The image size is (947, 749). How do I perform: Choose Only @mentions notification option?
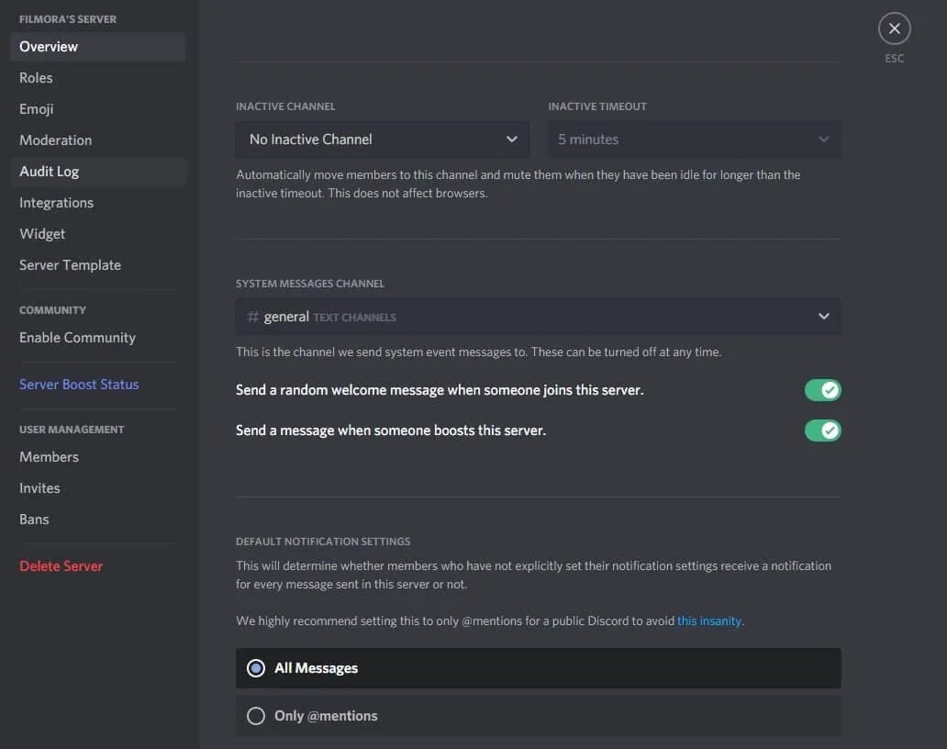click(257, 716)
